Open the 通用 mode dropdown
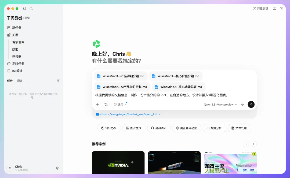This screenshot has height=178, width=290. point(120,105)
